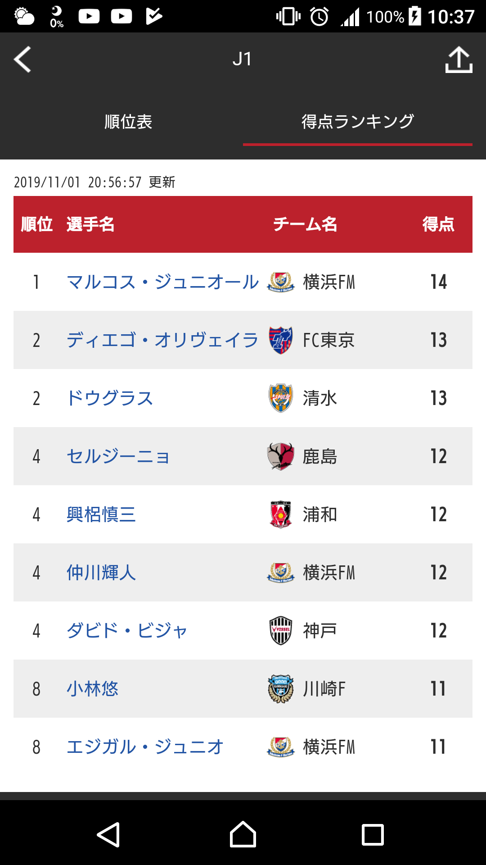This screenshot has height=865, width=486.
Task: Tap the back arrow icon
Action: [22, 59]
